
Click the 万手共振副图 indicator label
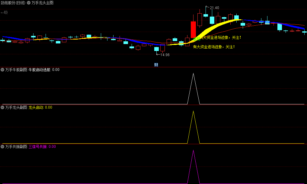tap(16, 146)
